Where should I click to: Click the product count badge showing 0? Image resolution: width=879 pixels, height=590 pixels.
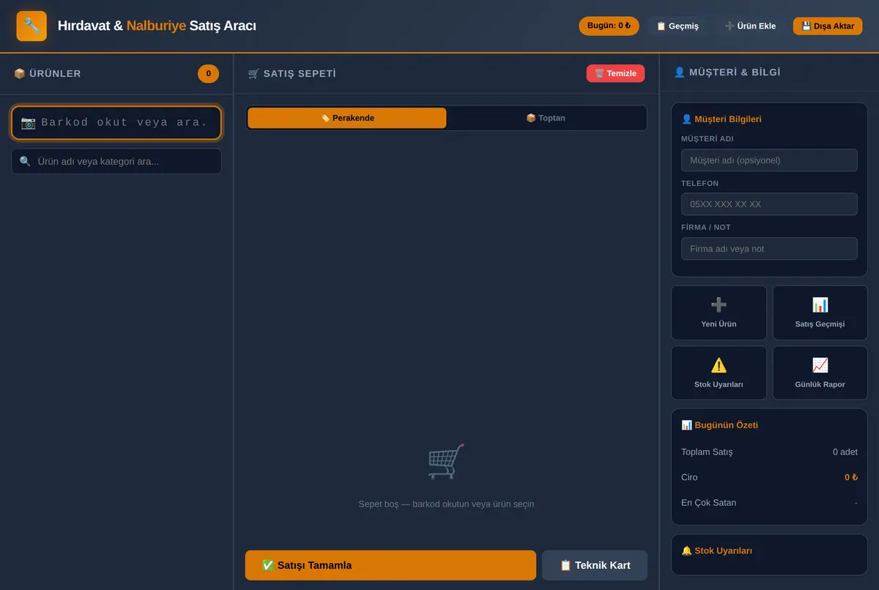tap(208, 73)
